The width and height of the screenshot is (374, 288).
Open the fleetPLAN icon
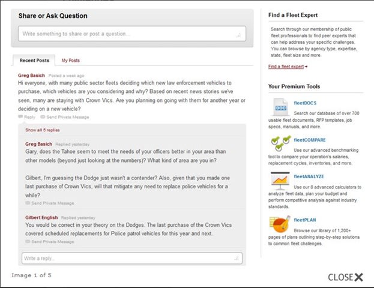pos(280,224)
